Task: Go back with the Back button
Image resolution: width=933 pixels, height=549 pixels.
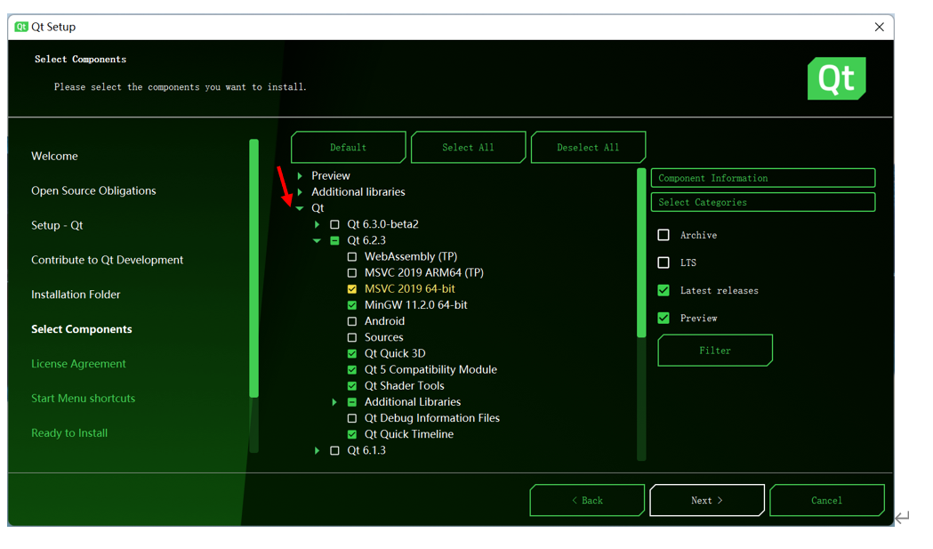Action: 587,500
